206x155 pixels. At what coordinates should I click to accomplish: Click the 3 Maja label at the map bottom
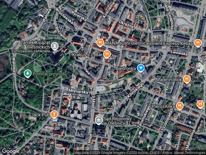[89, 140]
